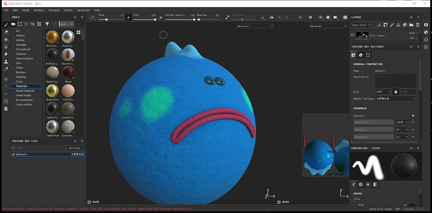Toggle the size lock in Texture Set Settings
Image resolution: width=432 pixels, height=213 pixels.
(x=396, y=92)
